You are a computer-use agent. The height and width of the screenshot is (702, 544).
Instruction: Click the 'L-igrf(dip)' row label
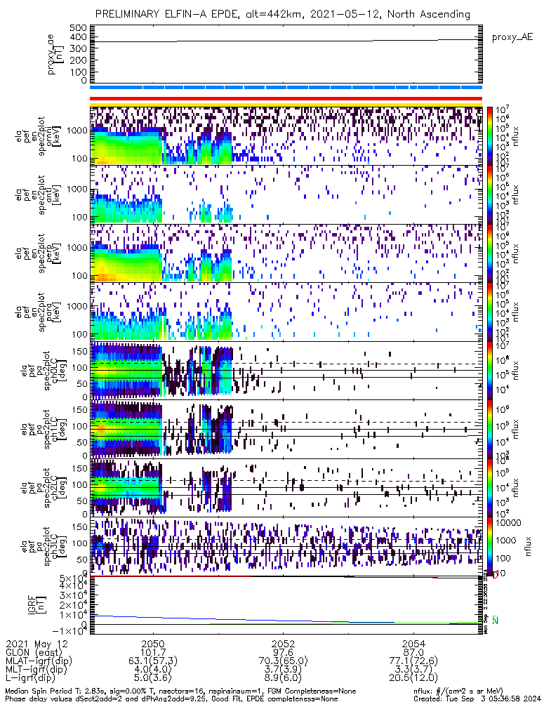(x=30, y=678)
